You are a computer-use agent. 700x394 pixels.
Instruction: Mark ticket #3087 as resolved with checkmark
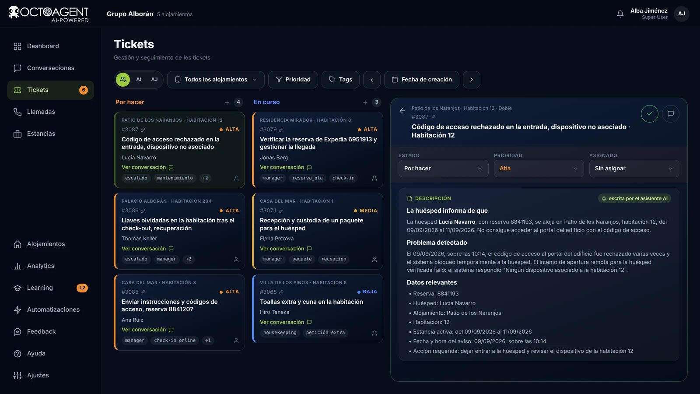[x=650, y=114]
